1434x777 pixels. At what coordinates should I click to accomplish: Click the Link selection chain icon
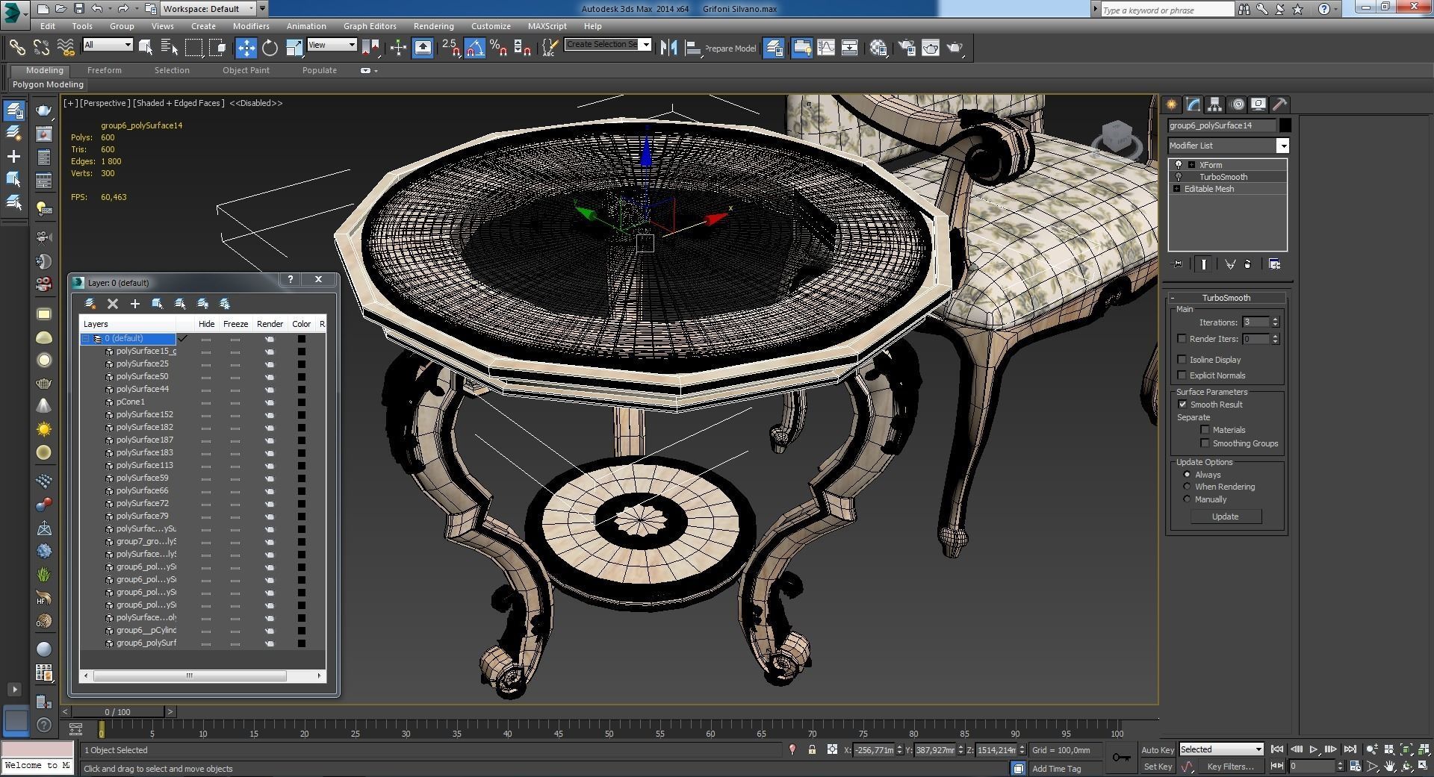pyautogui.click(x=16, y=48)
